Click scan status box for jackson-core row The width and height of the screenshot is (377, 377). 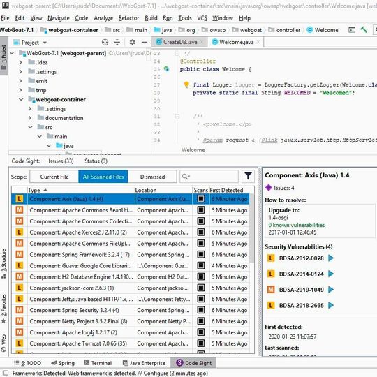tap(201, 288)
